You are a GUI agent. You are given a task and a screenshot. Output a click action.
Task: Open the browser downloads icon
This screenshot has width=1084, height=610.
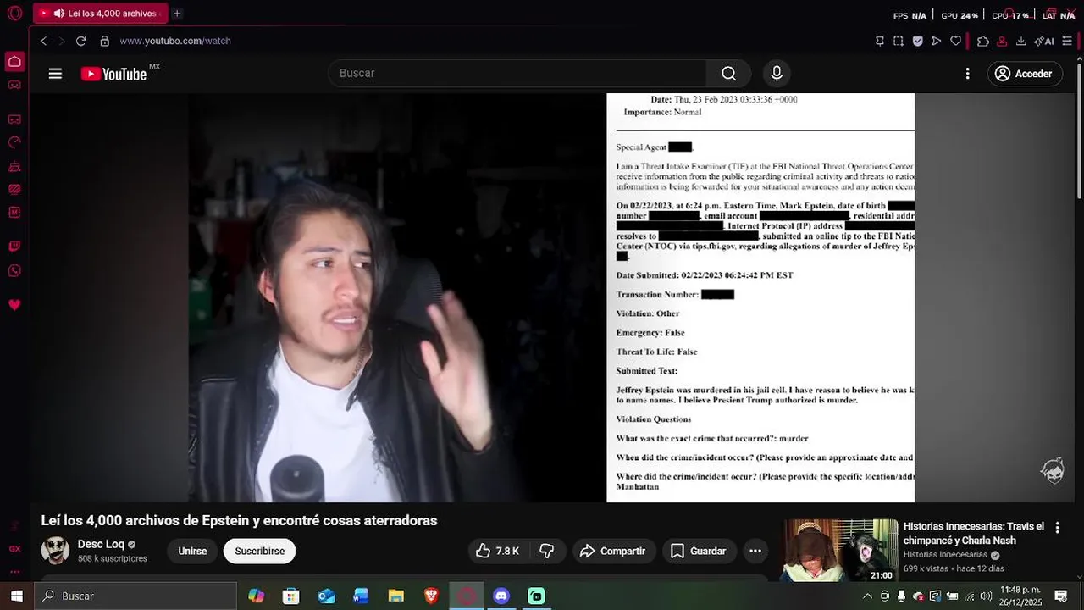click(x=1020, y=41)
